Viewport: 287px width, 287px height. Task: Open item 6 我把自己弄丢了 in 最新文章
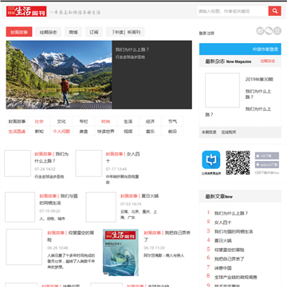click(230, 259)
